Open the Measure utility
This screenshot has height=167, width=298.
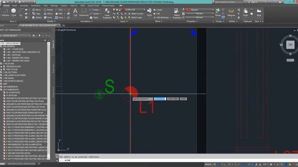click(x=231, y=13)
